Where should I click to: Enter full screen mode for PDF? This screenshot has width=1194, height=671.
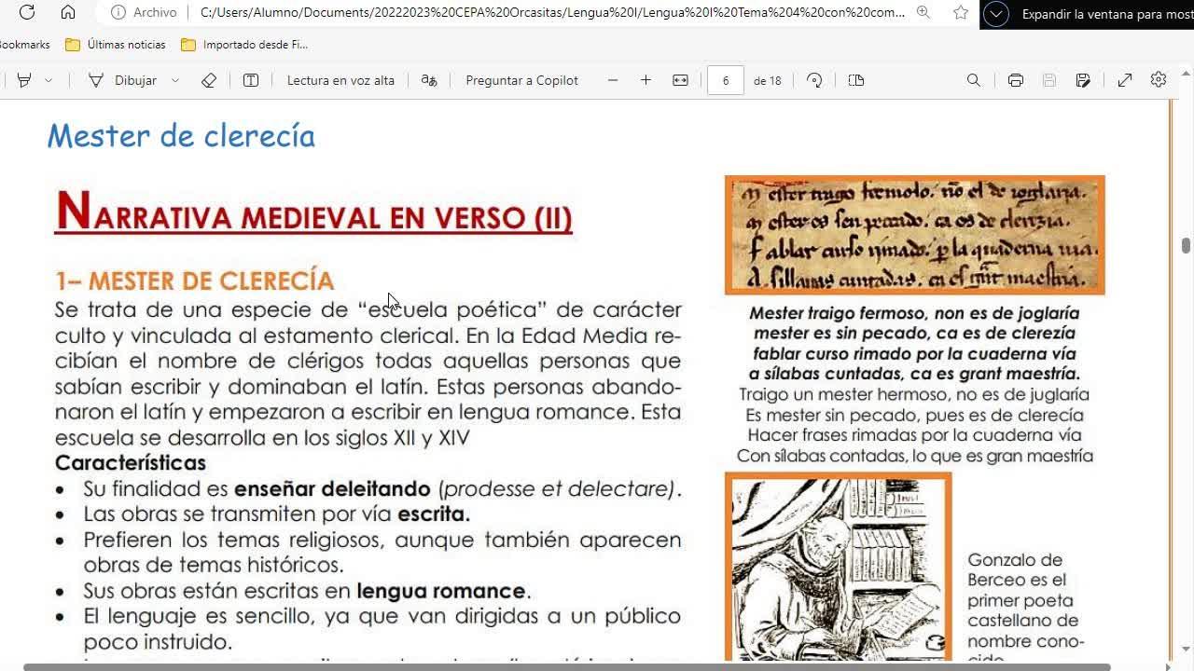pos(1125,80)
